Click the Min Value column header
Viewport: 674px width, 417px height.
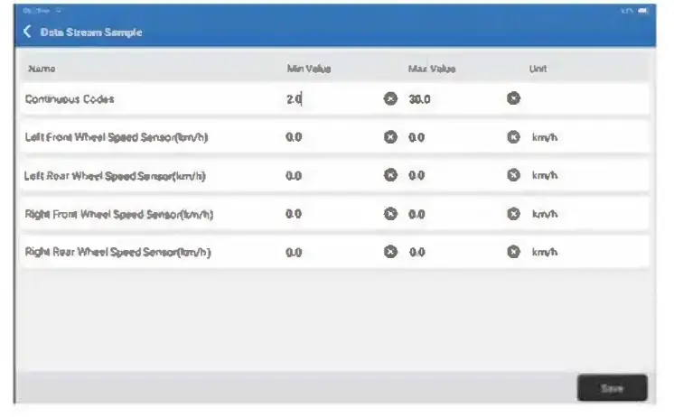click(x=309, y=69)
